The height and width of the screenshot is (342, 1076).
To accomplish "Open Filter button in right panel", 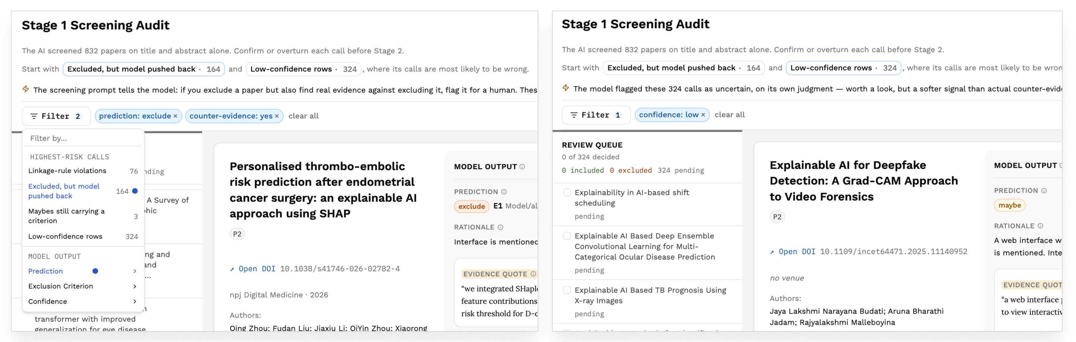I will [596, 115].
